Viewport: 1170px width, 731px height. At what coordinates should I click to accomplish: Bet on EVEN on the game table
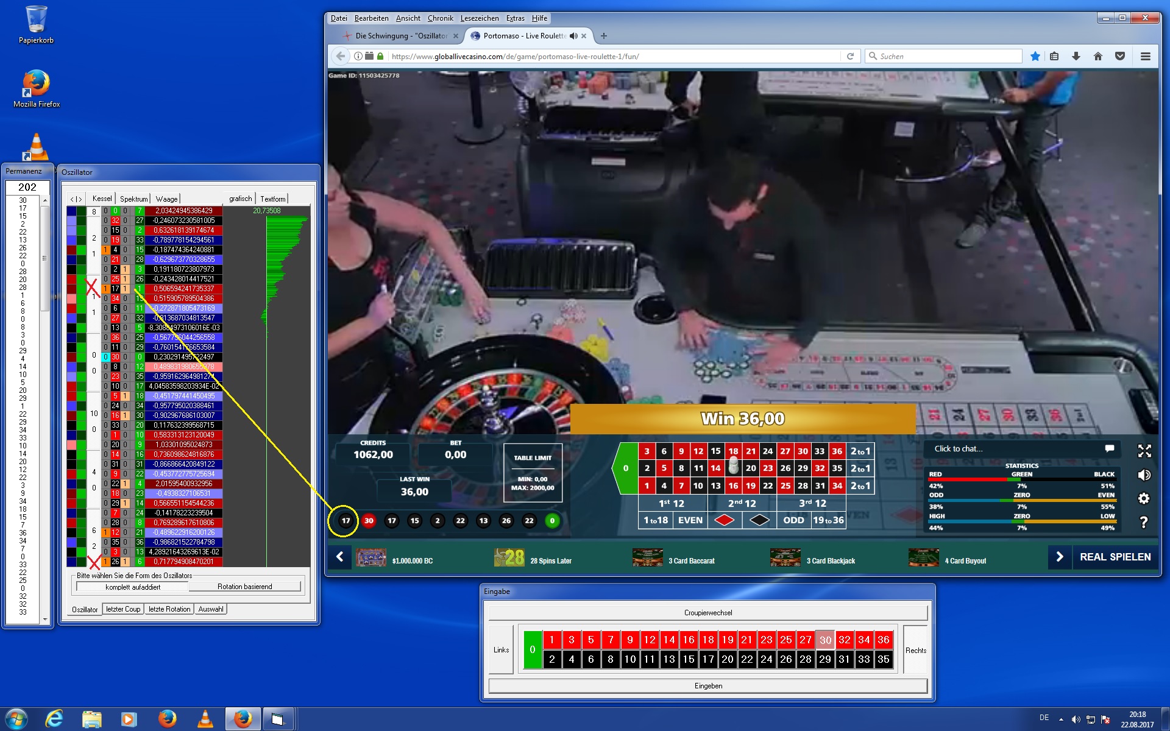[690, 520]
